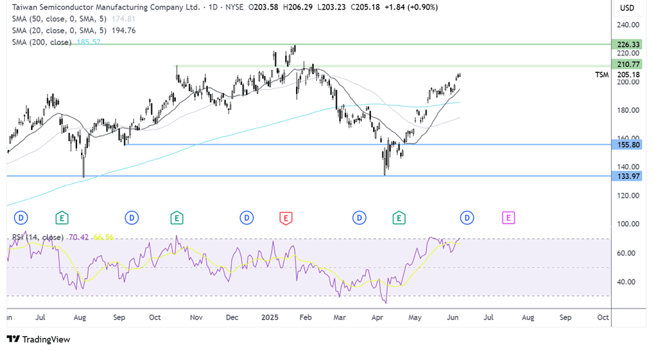
Task: Open the USD currency selector
Action: pos(627,8)
